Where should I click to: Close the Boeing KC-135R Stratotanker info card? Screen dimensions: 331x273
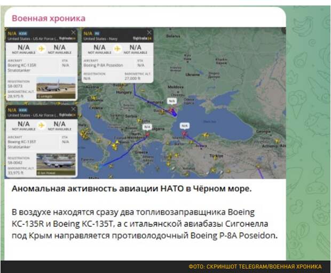coord(73,32)
